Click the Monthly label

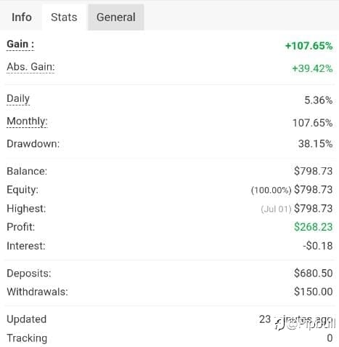point(27,121)
